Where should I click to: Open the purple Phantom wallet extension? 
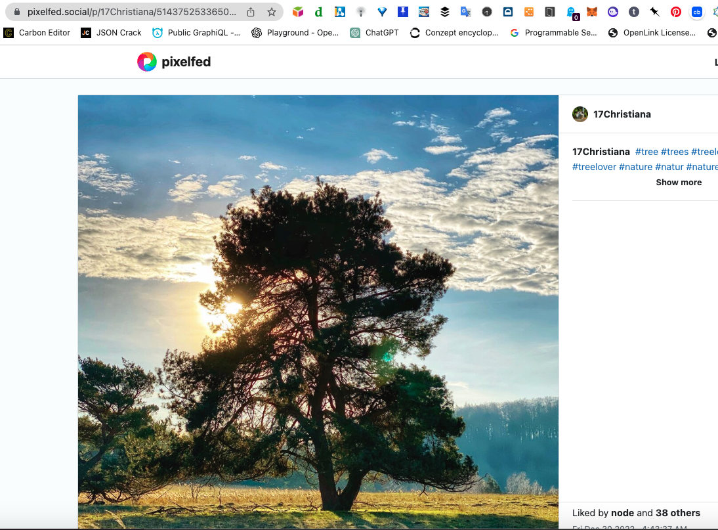pyautogui.click(x=613, y=12)
